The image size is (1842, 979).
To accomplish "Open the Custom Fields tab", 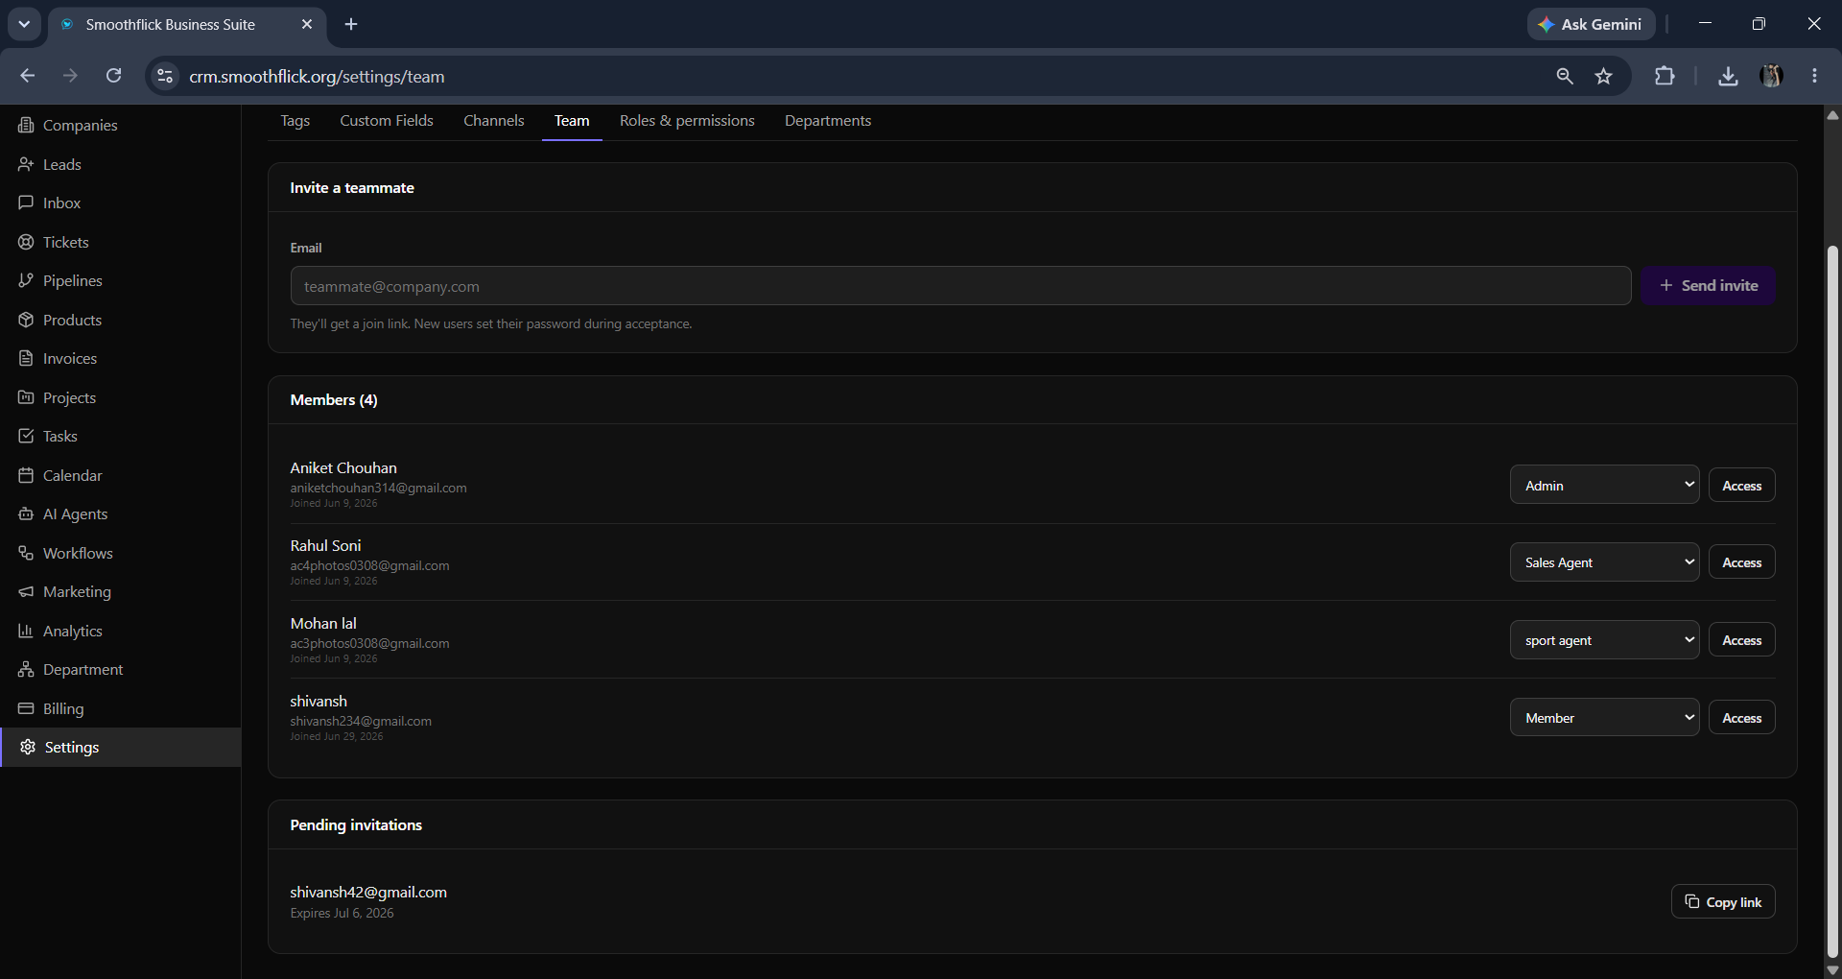I will coord(387,121).
